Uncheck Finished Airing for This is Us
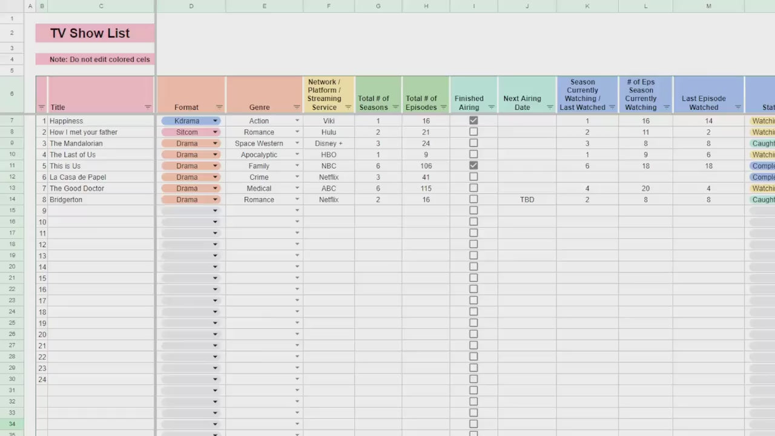 click(x=473, y=165)
